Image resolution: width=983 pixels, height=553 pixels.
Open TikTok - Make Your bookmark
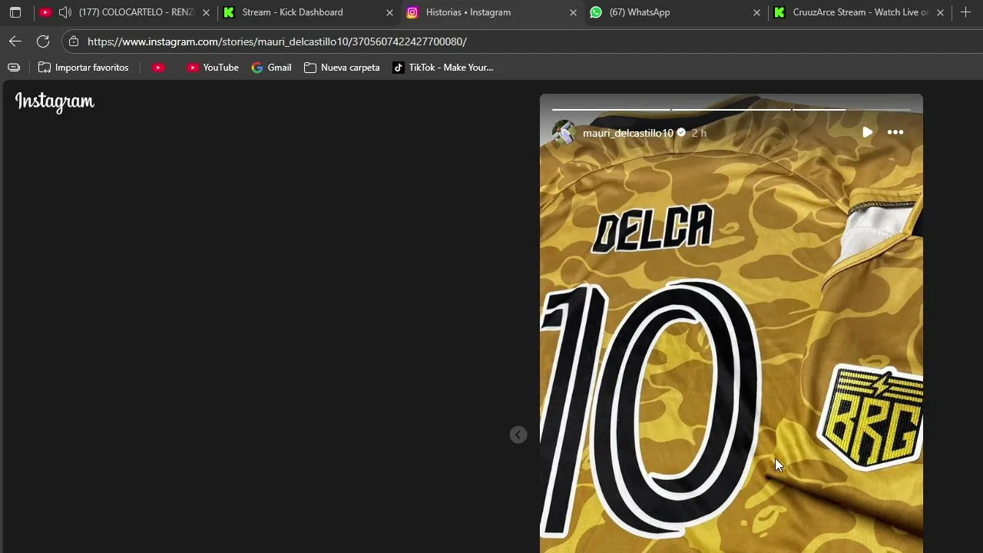tap(443, 68)
